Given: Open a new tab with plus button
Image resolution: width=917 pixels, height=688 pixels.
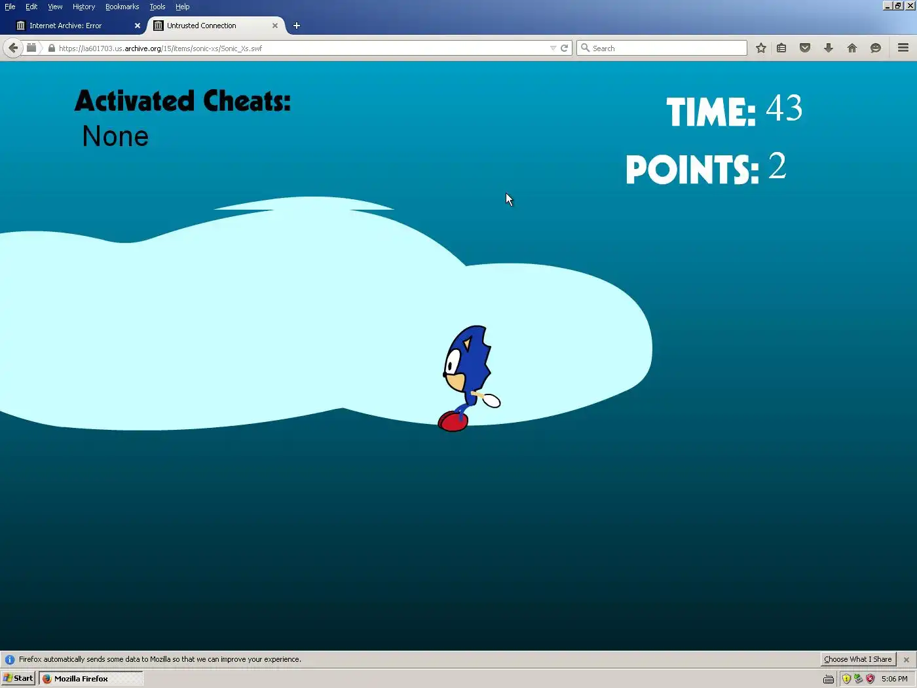Looking at the screenshot, I should [x=297, y=26].
